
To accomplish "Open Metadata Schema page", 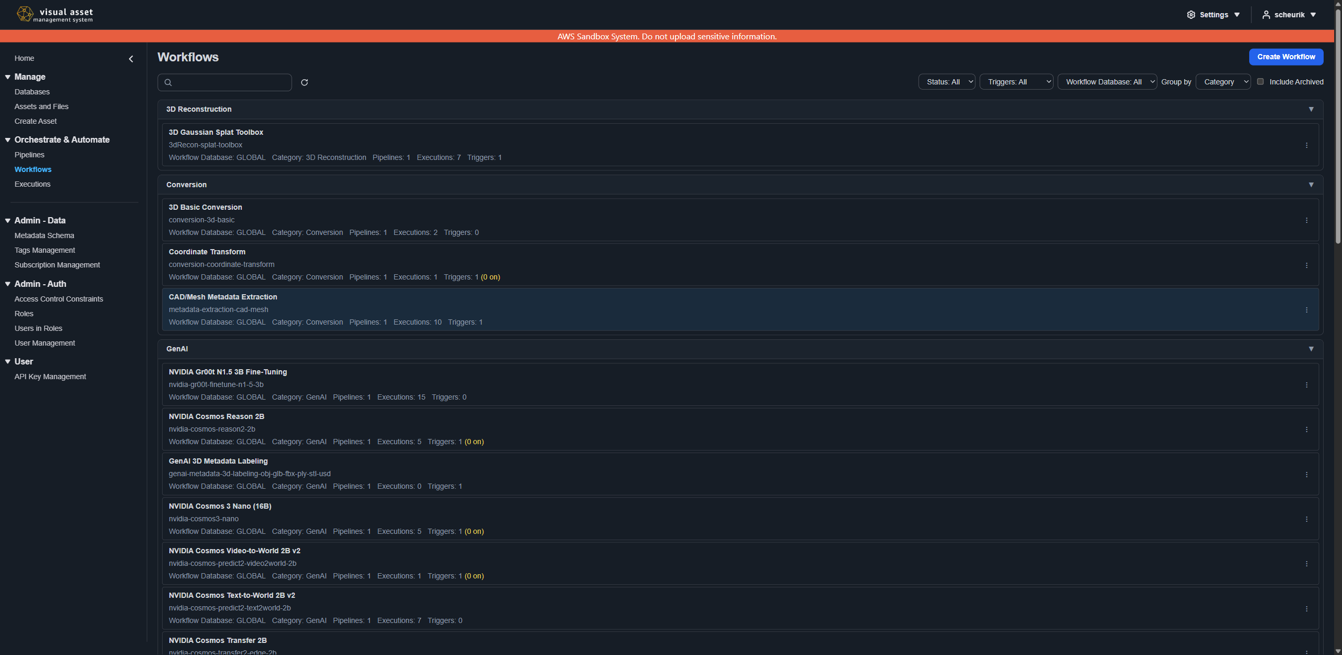I will pos(44,235).
